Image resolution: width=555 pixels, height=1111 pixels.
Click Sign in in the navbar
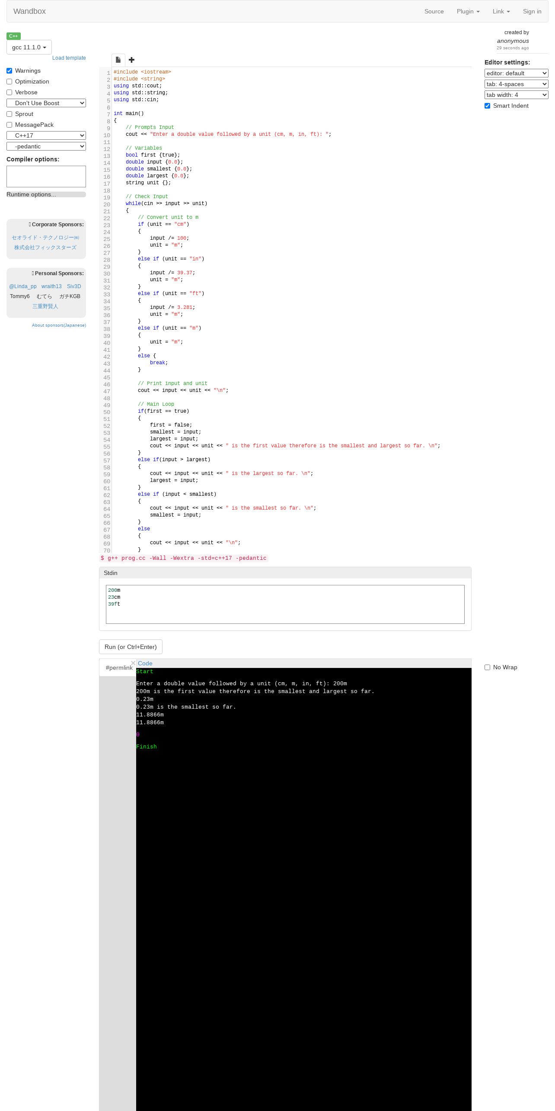(x=532, y=11)
